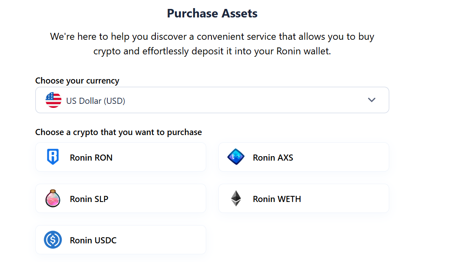Click the Purchase Assets heading
The image size is (449, 262).
(212, 13)
